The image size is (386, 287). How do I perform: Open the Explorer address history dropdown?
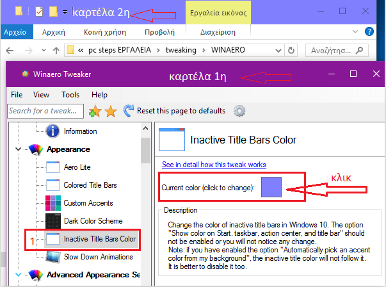coord(278,51)
